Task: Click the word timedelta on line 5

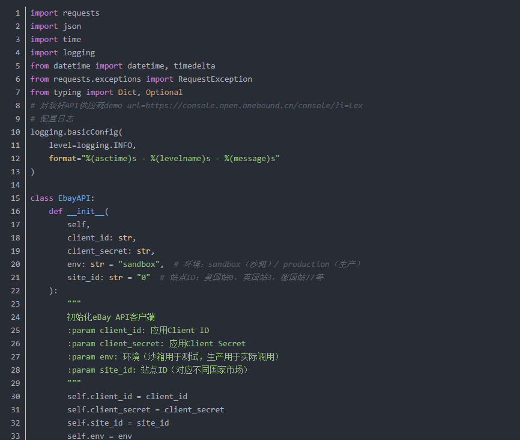Action: [195, 66]
